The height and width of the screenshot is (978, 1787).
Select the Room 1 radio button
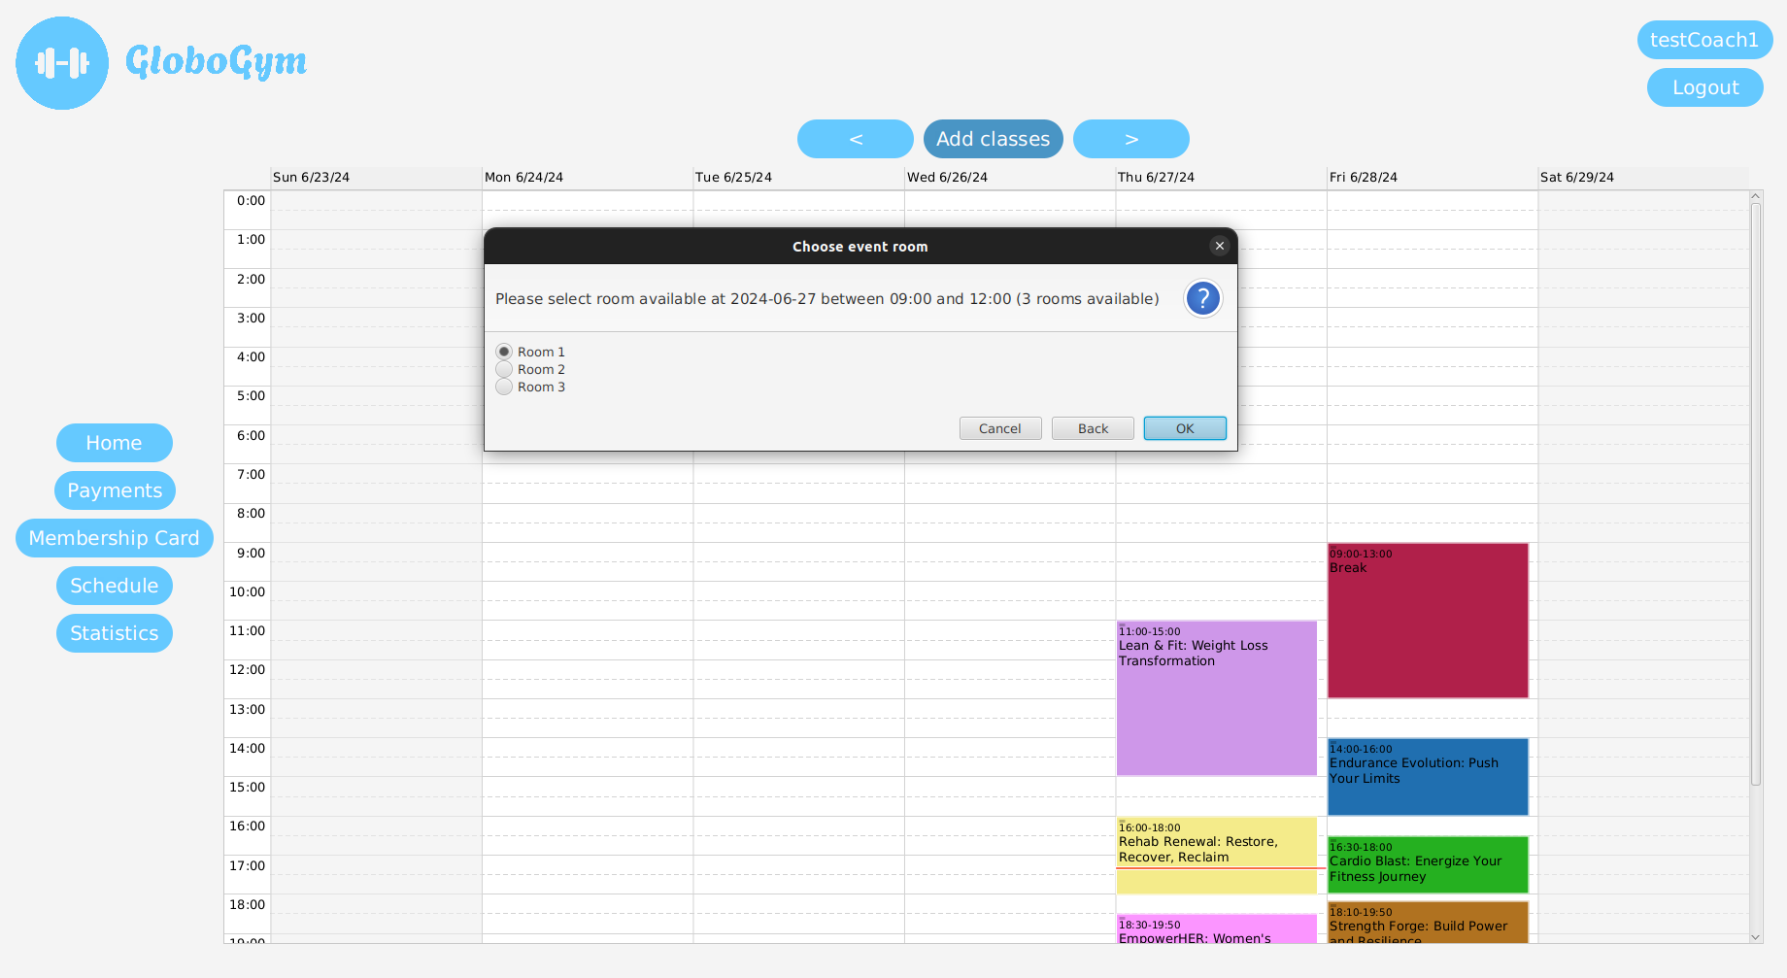point(504,352)
